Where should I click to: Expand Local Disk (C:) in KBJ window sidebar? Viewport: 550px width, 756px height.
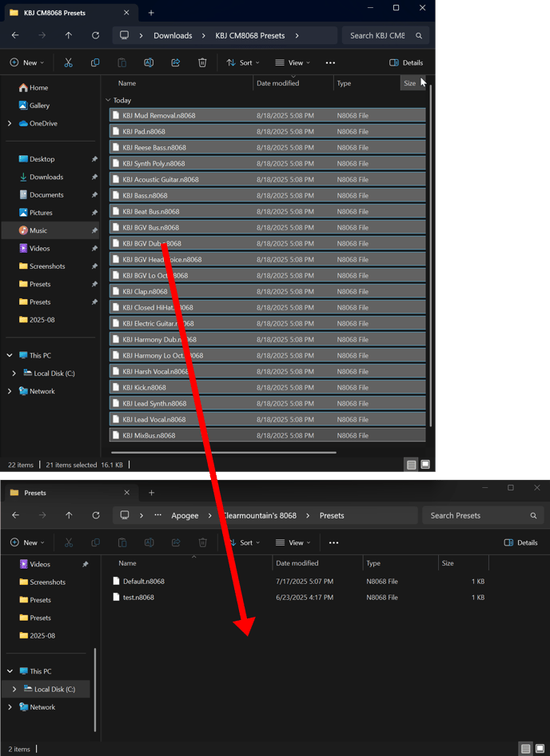[14, 373]
